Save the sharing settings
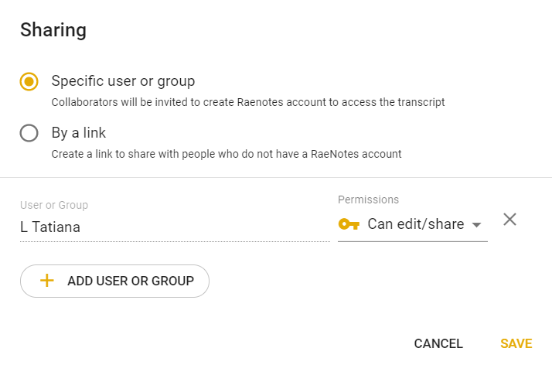Screen dimensions: 552x365 click(x=516, y=343)
